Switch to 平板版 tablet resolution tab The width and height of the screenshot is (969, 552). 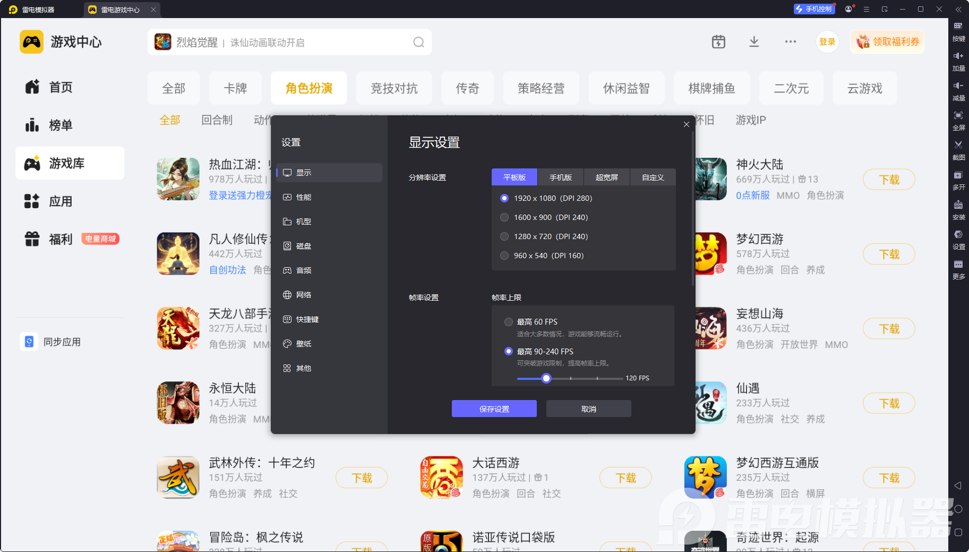(514, 177)
